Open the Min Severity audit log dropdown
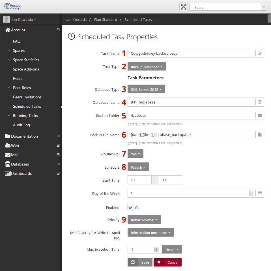The width and height of the screenshot is (271, 271). [x=151, y=232]
